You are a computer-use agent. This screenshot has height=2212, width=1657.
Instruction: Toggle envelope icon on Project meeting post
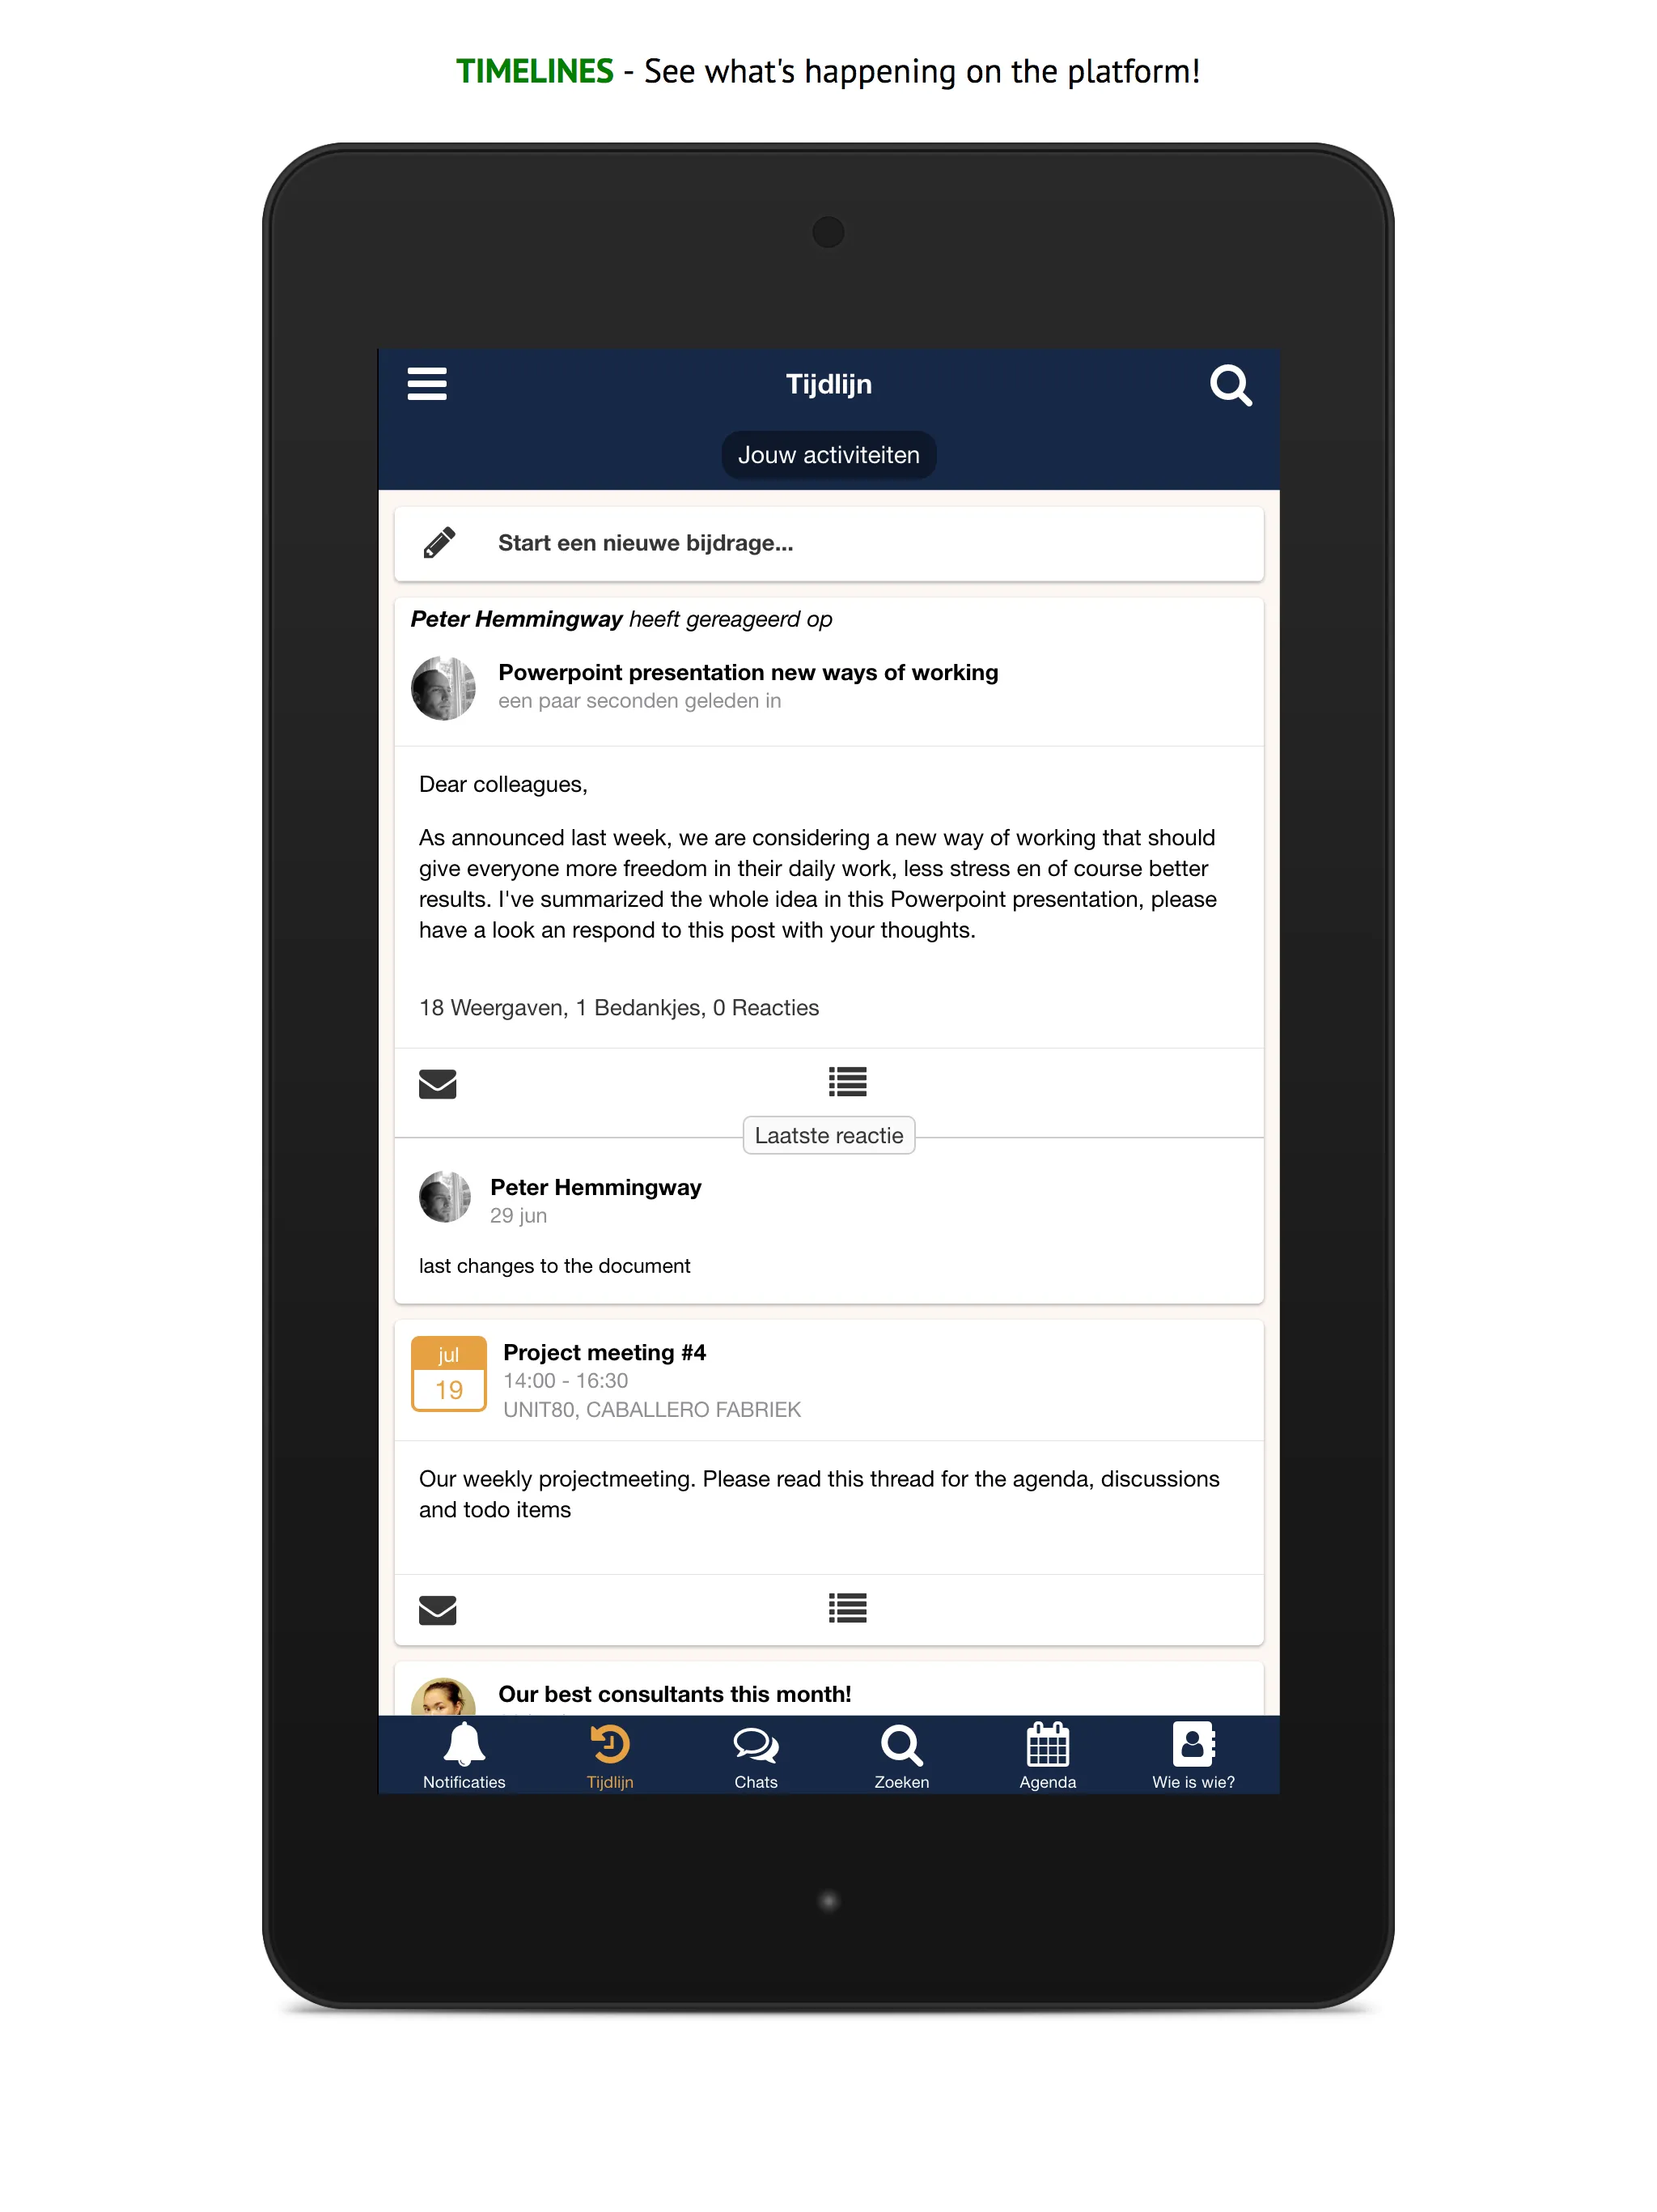click(437, 1604)
